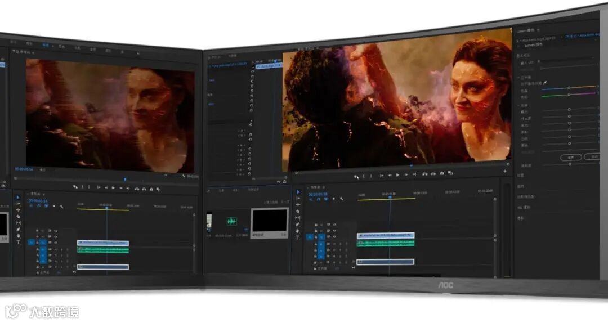
Task: Select the Razor tool in right tools panel
Action: [x=298, y=212]
